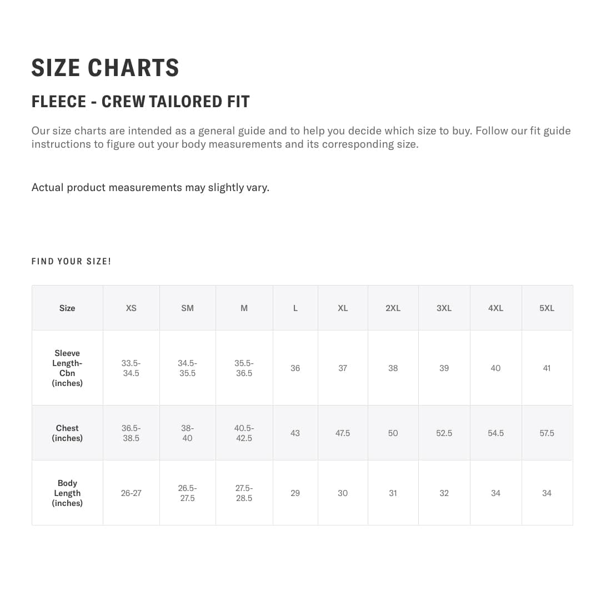Click the SIZE CHARTS heading
Image resolution: width=601 pixels, height=601 pixels.
point(105,68)
